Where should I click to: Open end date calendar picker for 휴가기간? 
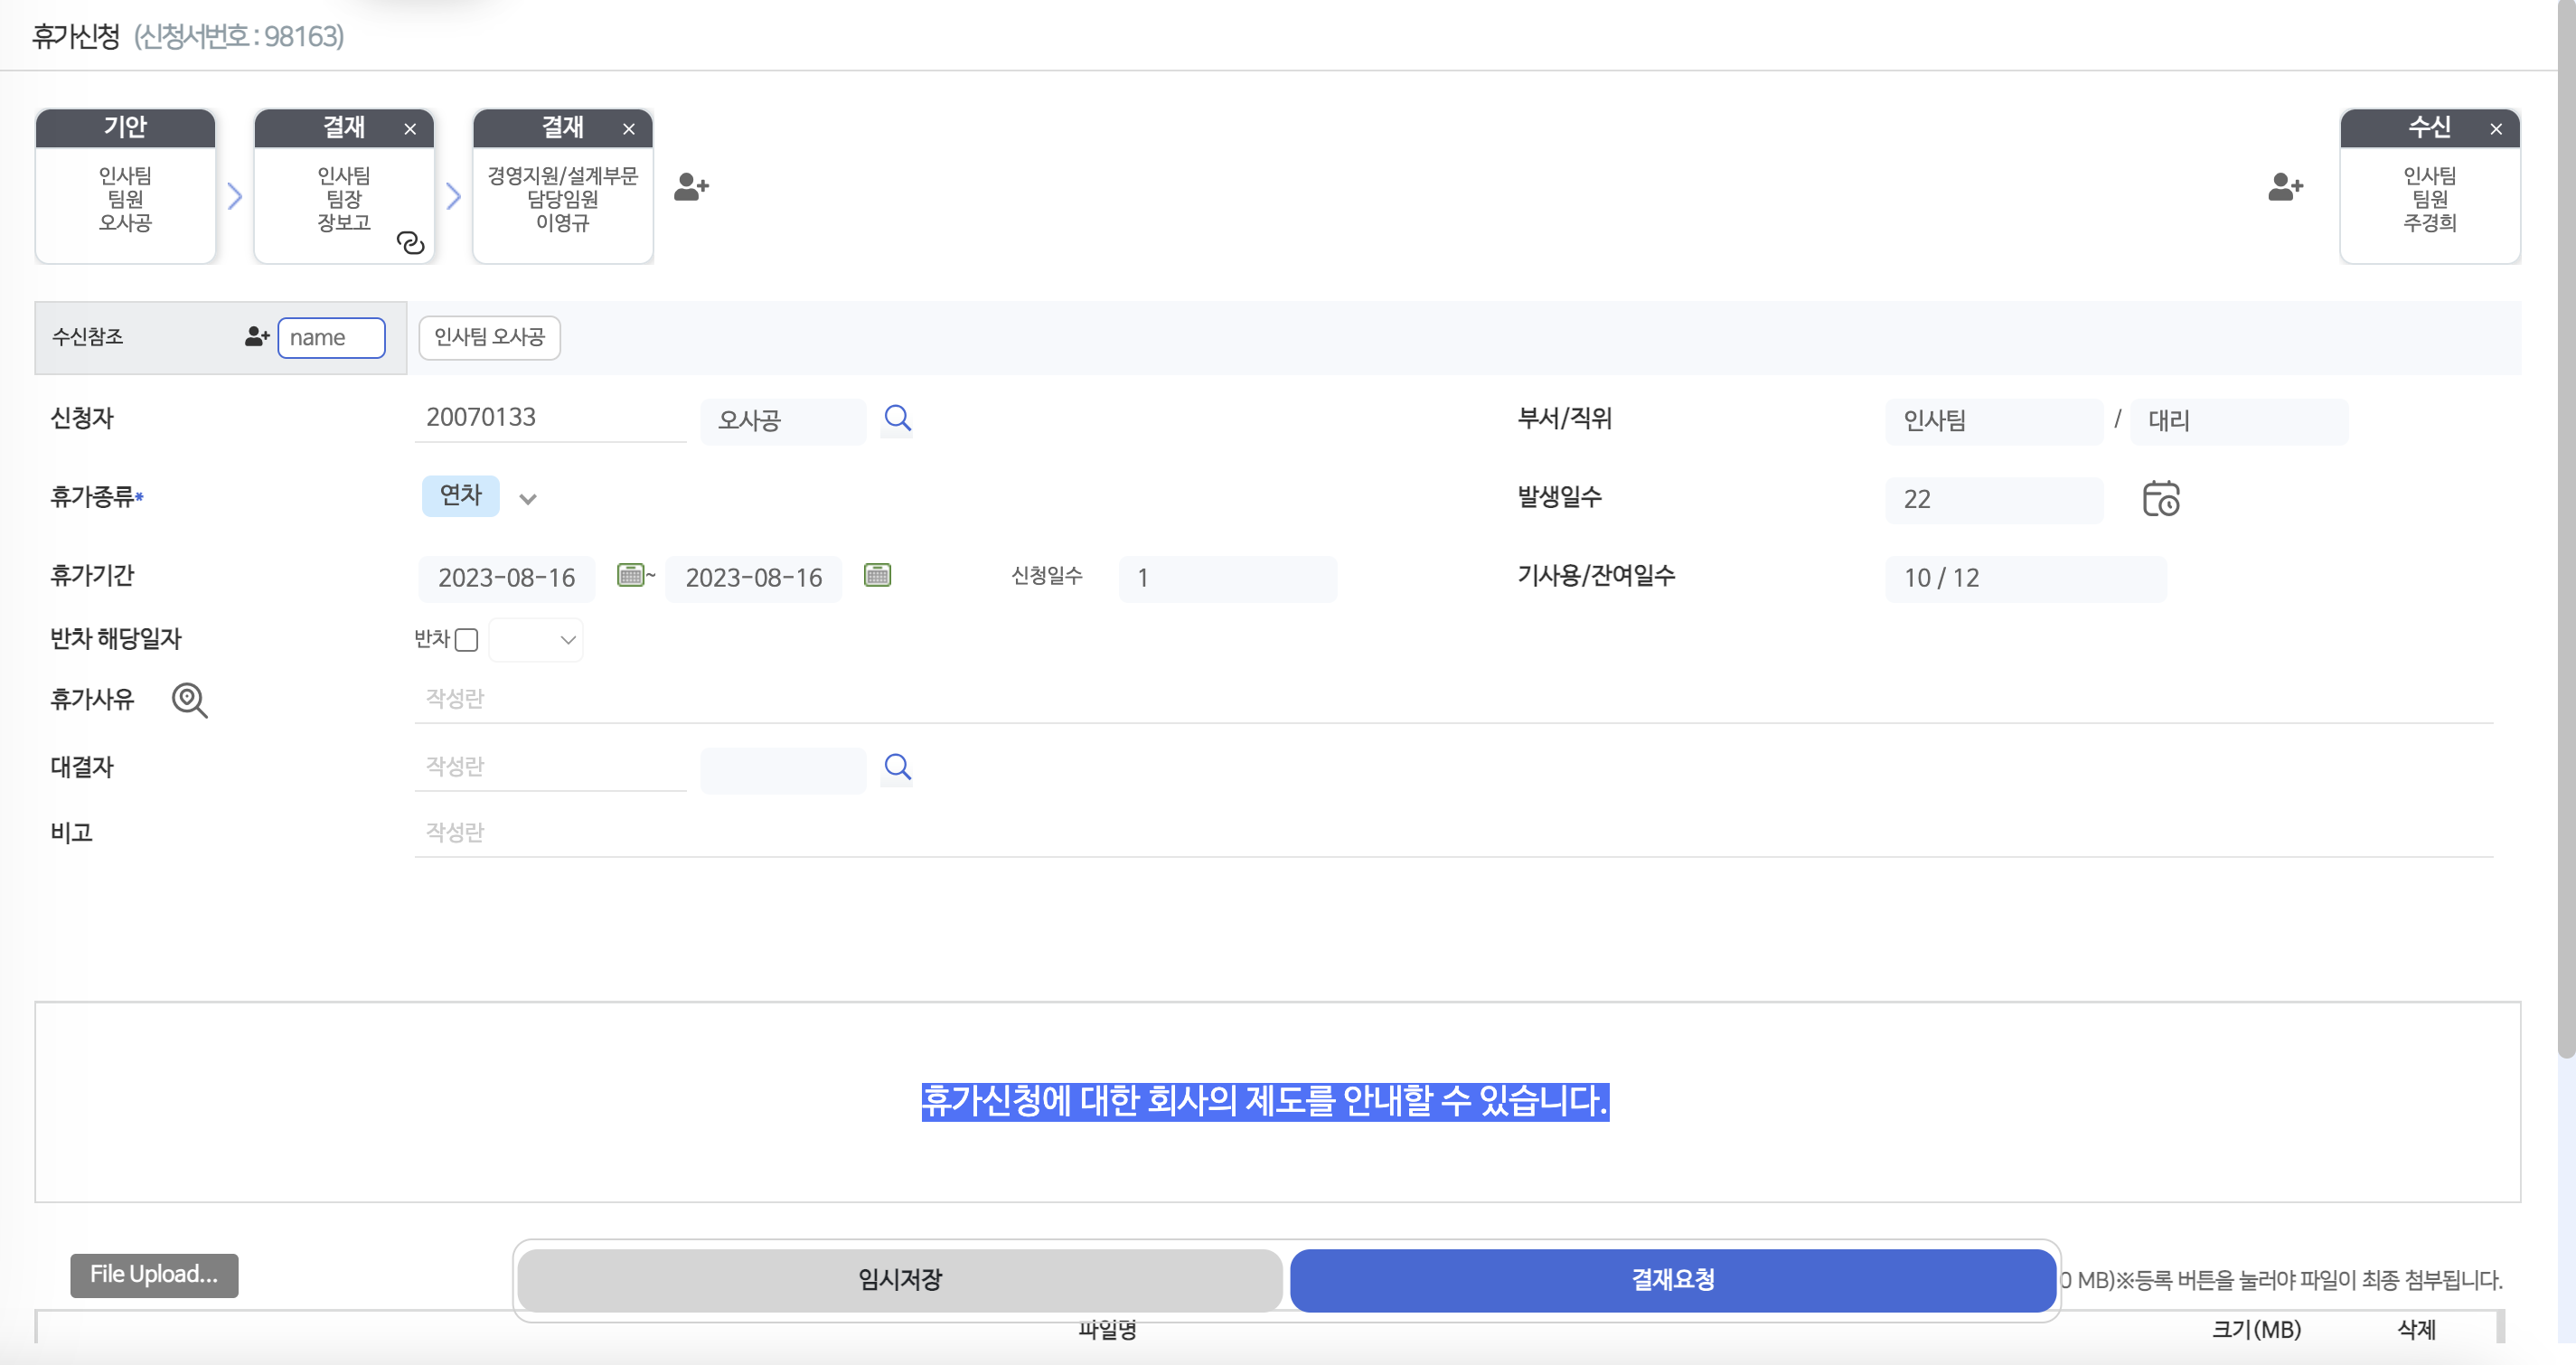[877, 575]
